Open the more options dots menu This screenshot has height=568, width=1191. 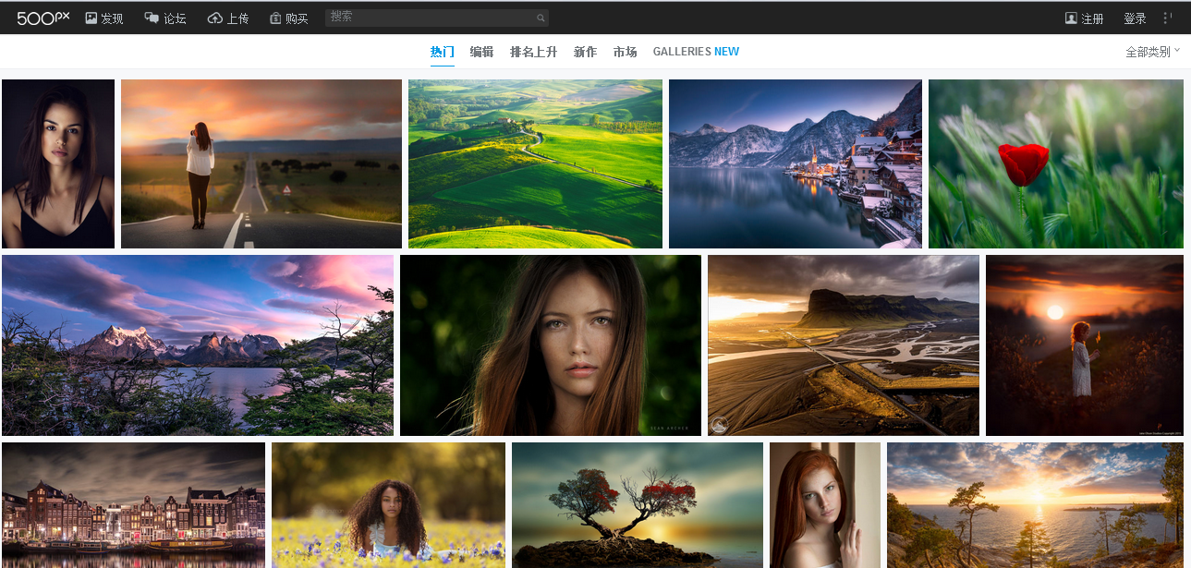point(1167,18)
